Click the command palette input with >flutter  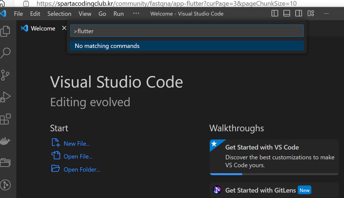[187, 31]
